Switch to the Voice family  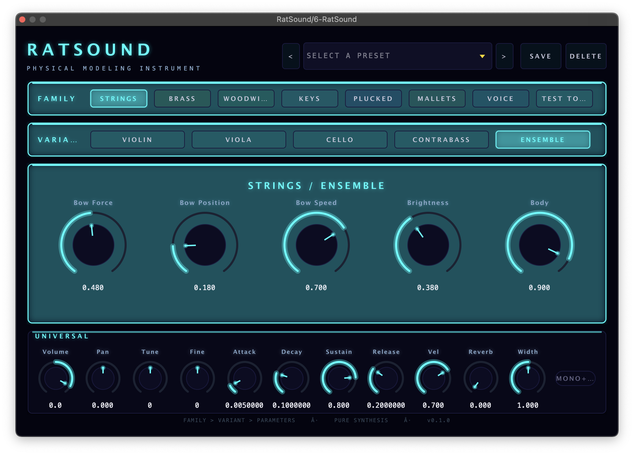tap(501, 99)
